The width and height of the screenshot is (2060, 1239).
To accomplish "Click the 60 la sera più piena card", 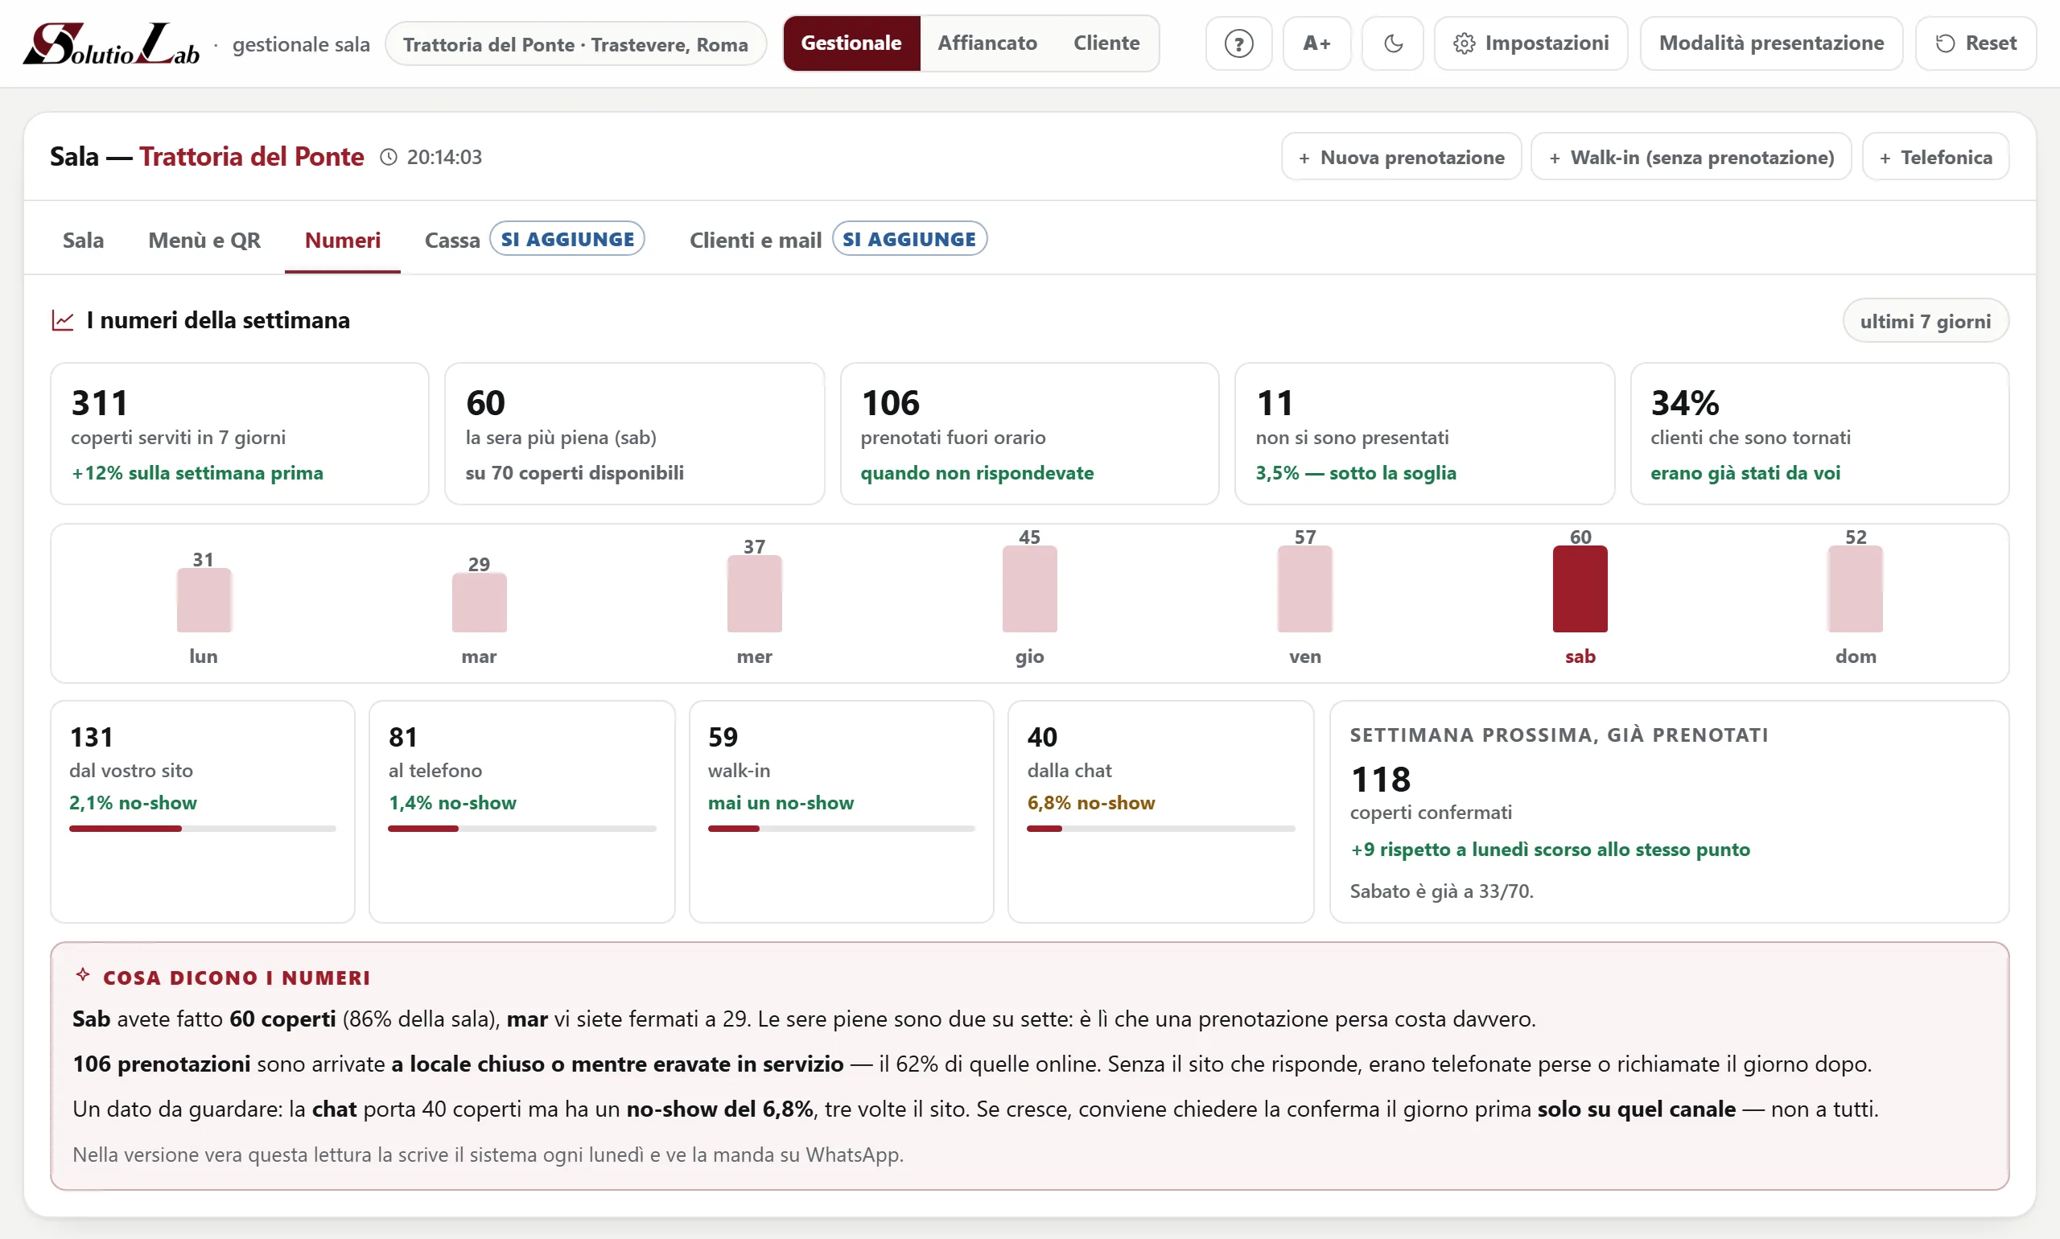I will (635, 434).
